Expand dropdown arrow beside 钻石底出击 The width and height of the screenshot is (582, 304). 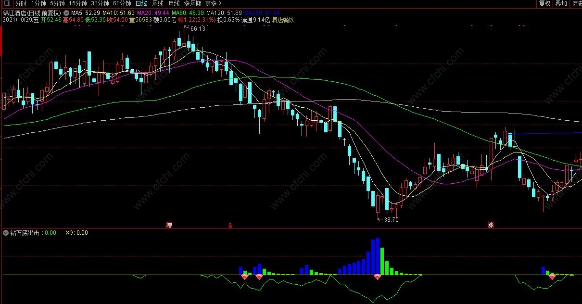tap(6, 233)
